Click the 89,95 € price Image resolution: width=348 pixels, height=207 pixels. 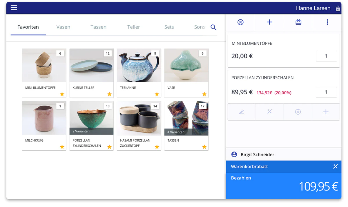pyautogui.click(x=242, y=92)
